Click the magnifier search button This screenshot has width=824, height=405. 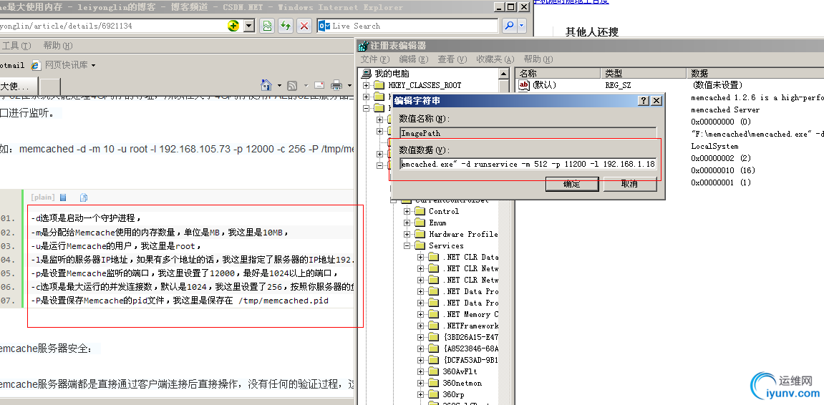(x=509, y=26)
